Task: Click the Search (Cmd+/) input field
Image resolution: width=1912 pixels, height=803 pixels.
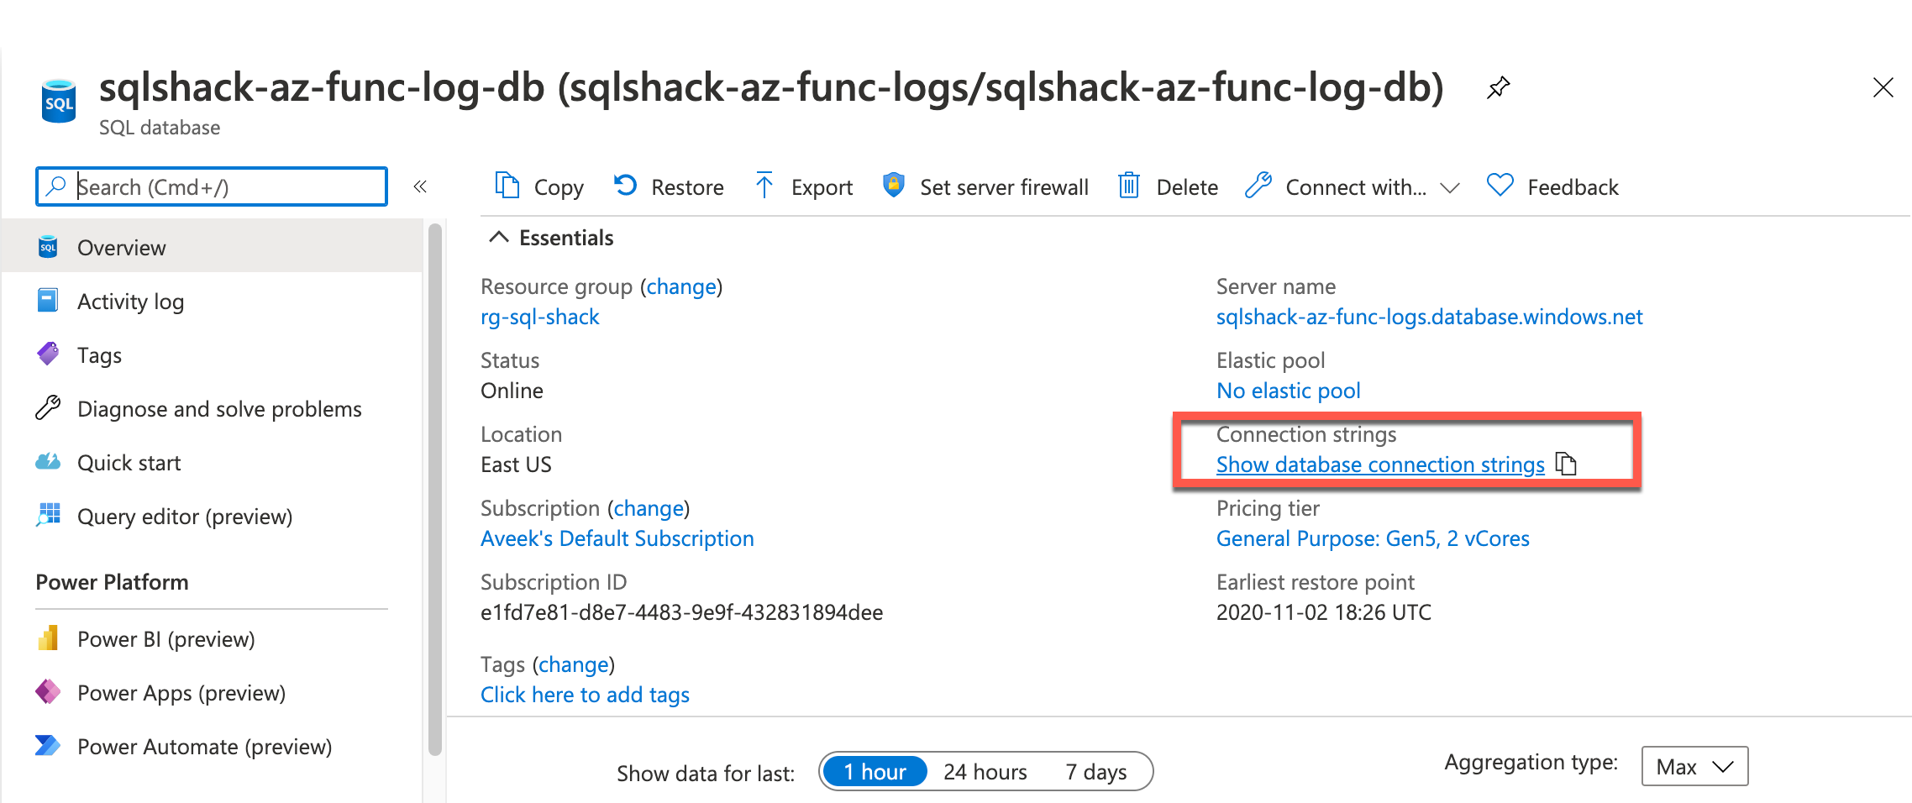Action: (x=218, y=186)
